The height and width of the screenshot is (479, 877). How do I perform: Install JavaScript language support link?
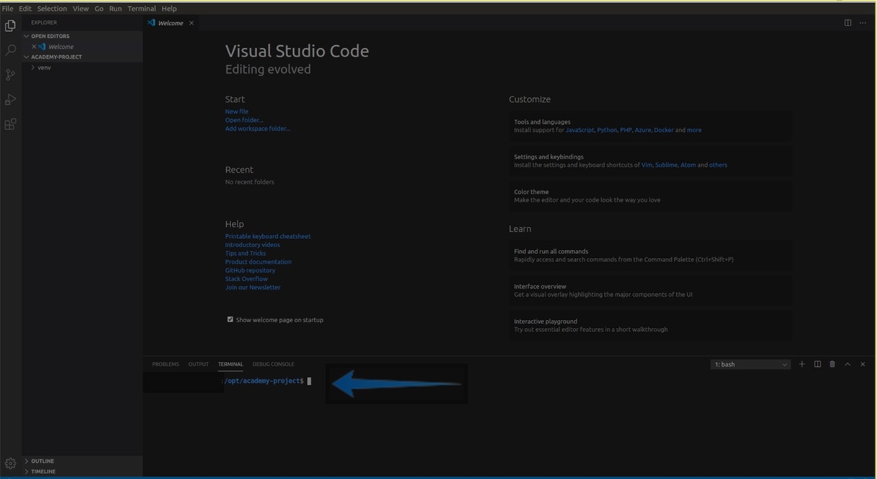click(580, 130)
